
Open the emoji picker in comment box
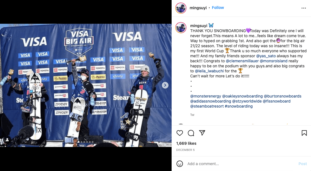pyautogui.click(x=180, y=164)
